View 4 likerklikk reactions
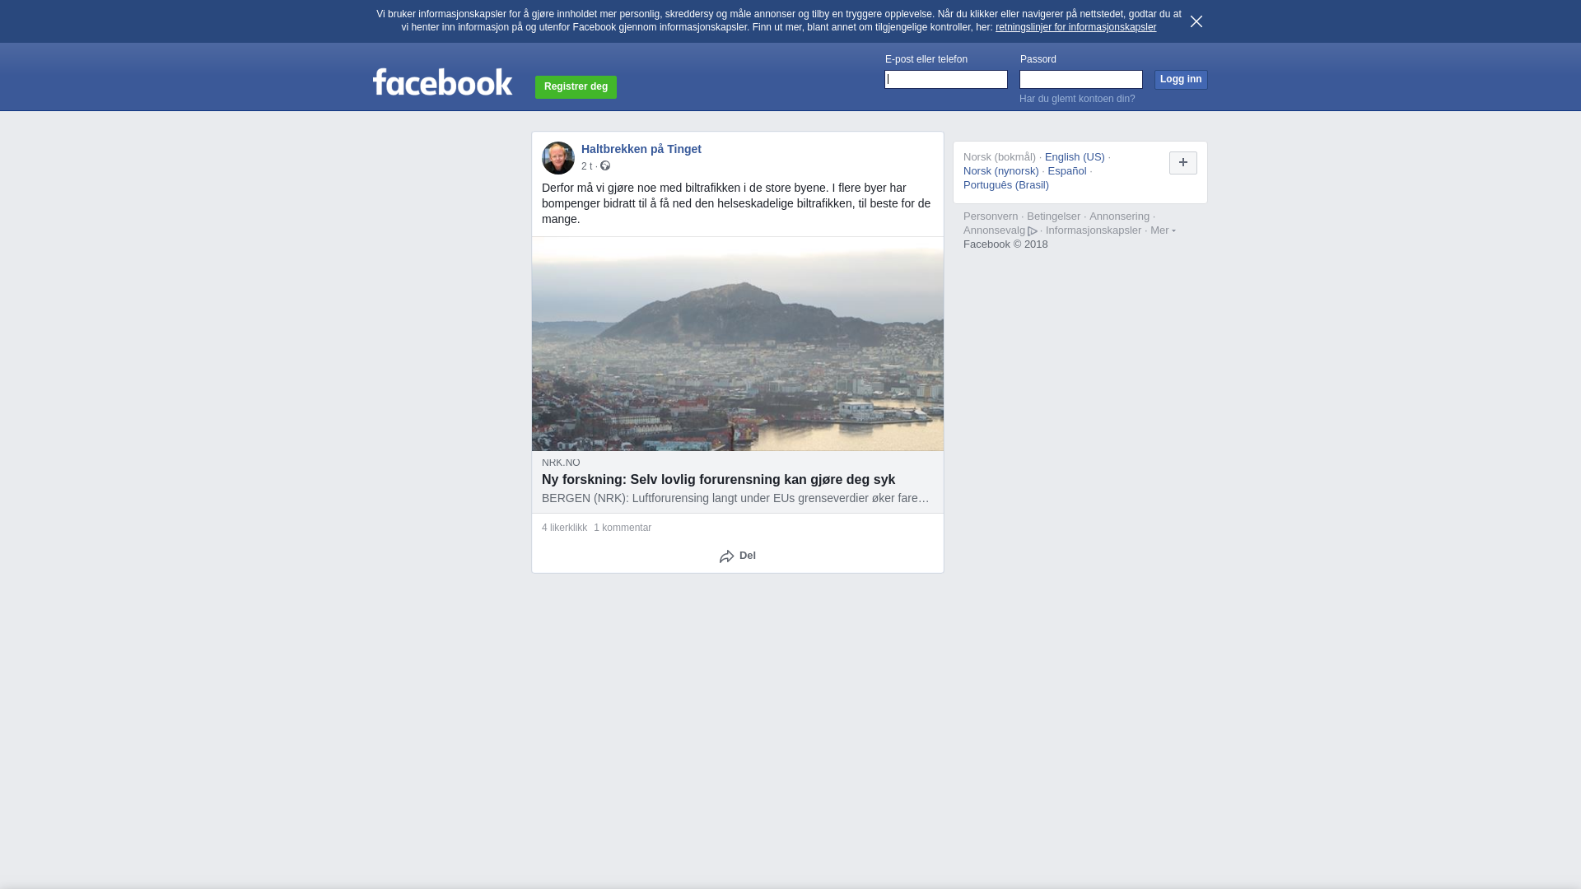The width and height of the screenshot is (1581, 889). tap(564, 528)
